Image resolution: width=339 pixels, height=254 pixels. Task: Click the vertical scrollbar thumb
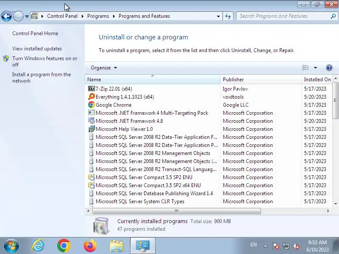pos(335,100)
